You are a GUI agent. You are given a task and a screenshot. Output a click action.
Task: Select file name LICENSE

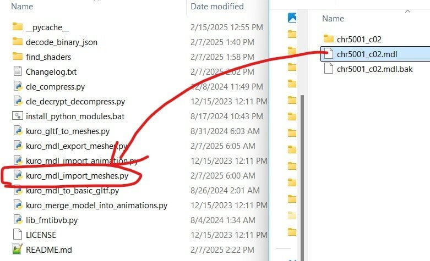pos(41,235)
